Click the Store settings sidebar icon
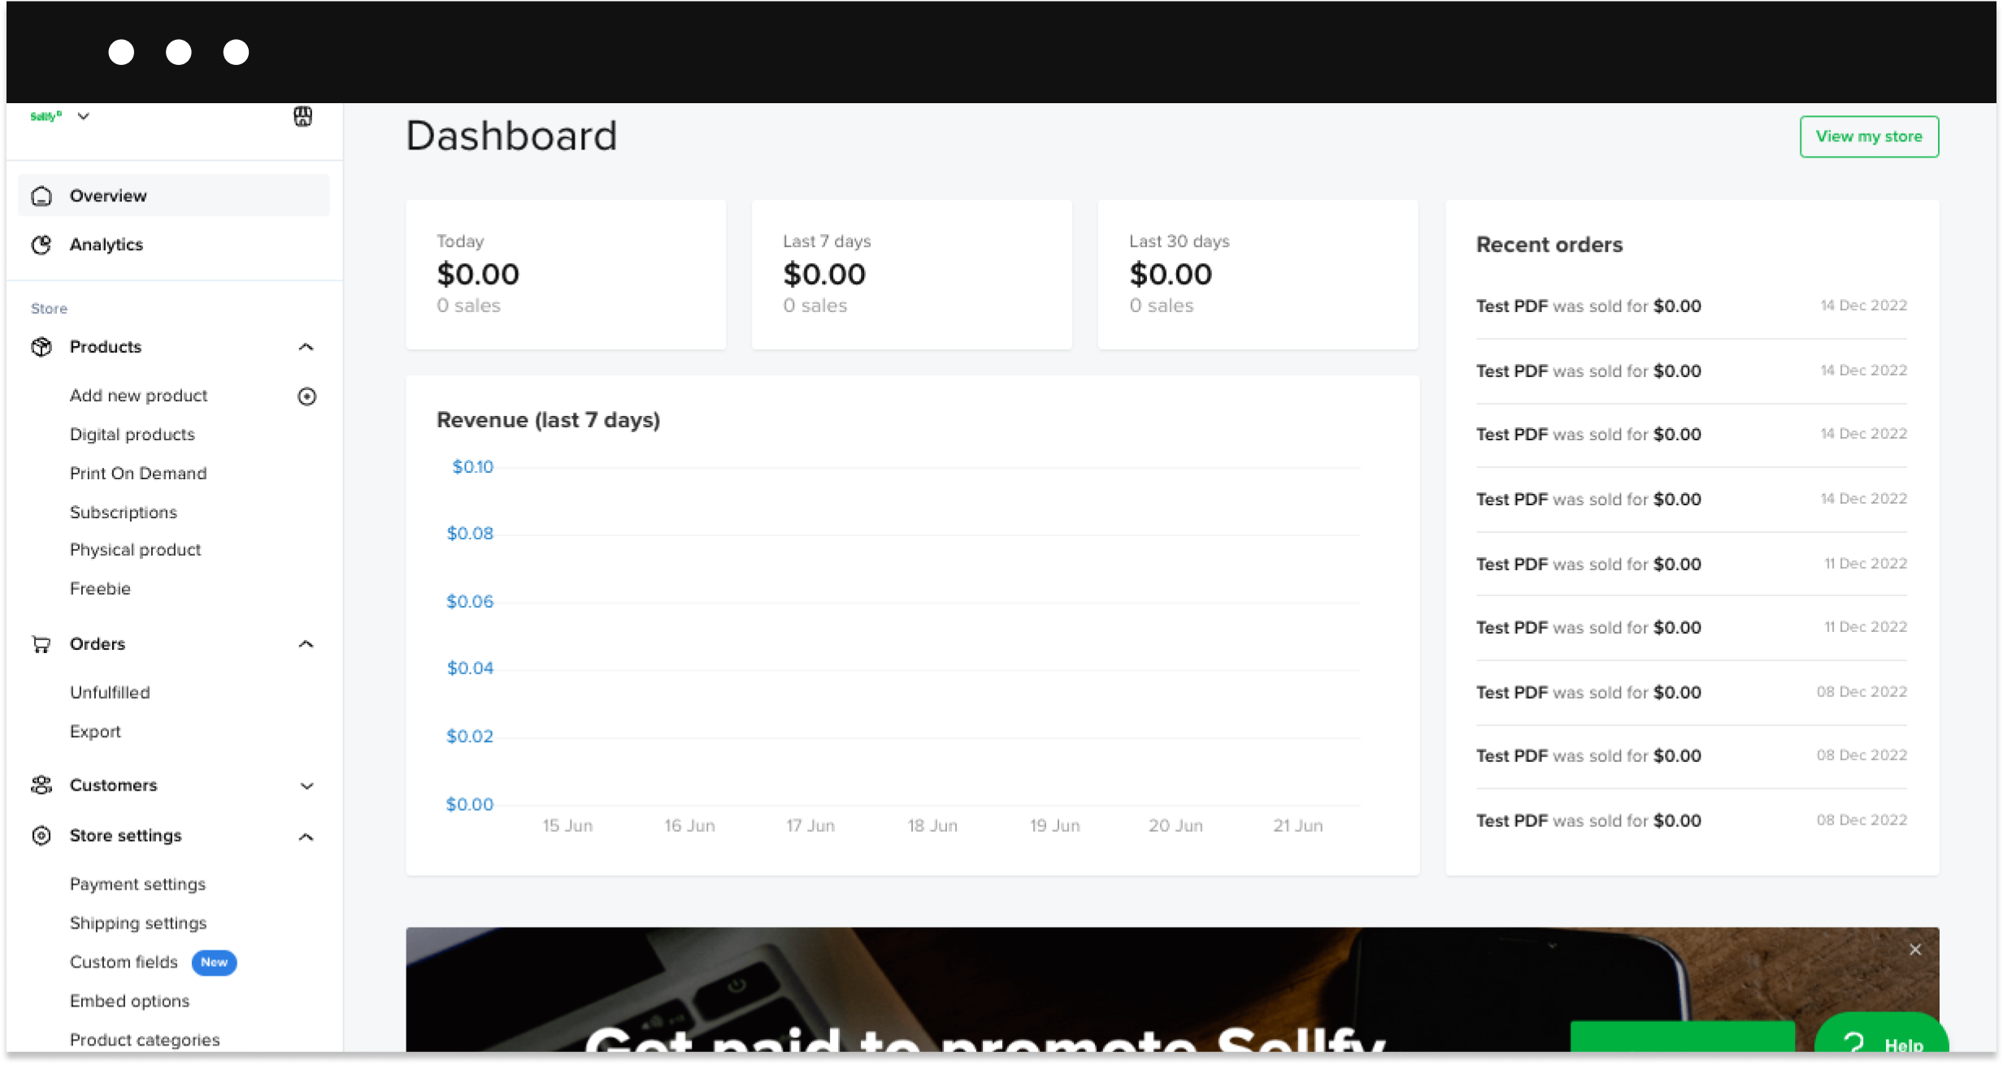The image size is (2003, 1065). coord(41,836)
